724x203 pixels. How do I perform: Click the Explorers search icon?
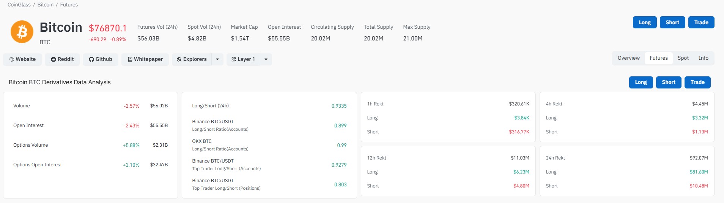179,59
